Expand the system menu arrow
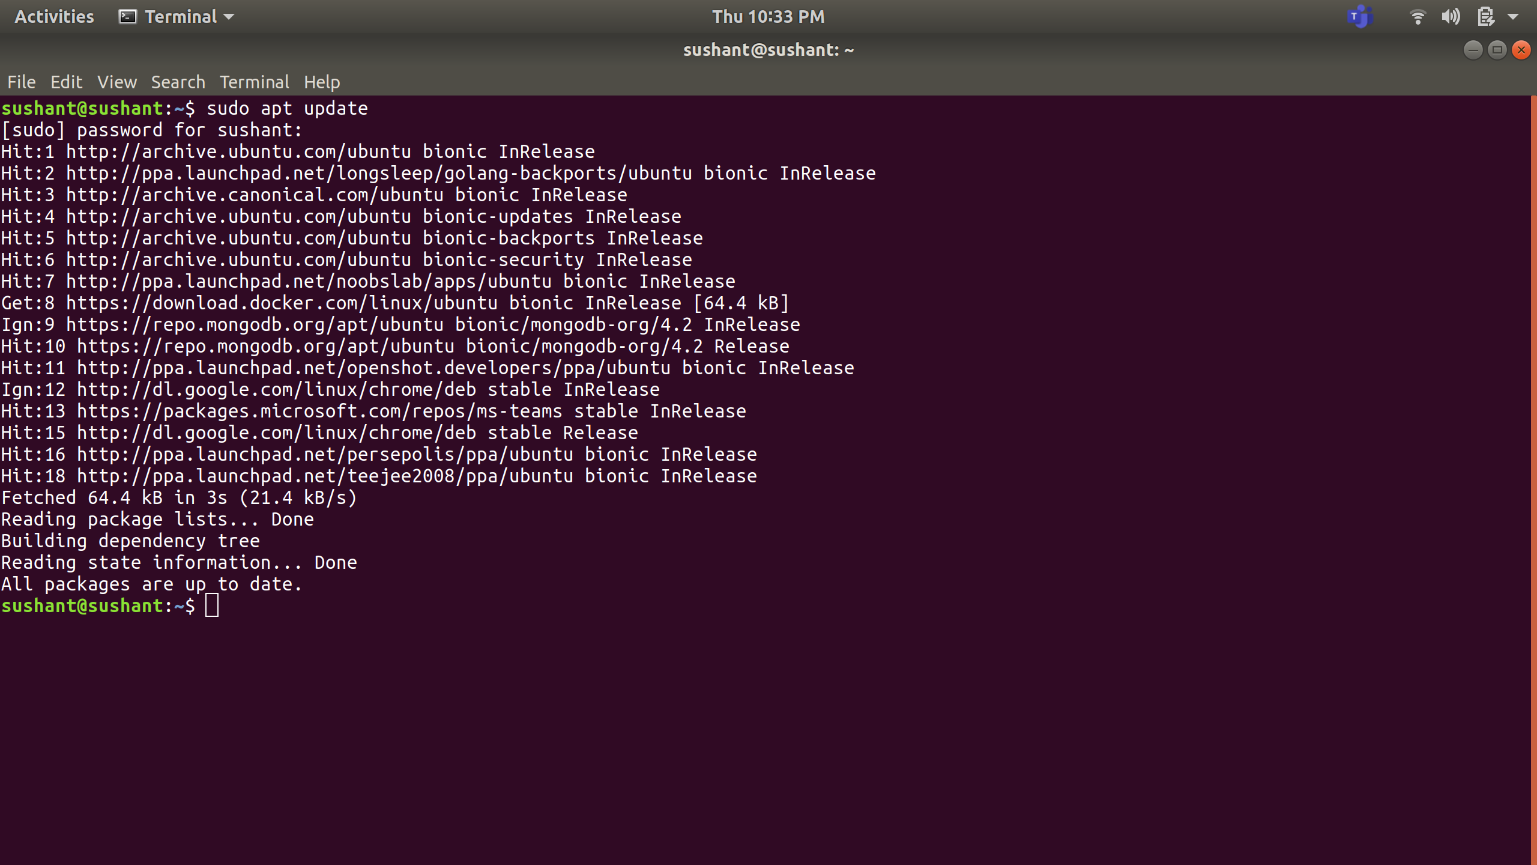This screenshot has height=865, width=1537. click(x=1513, y=16)
